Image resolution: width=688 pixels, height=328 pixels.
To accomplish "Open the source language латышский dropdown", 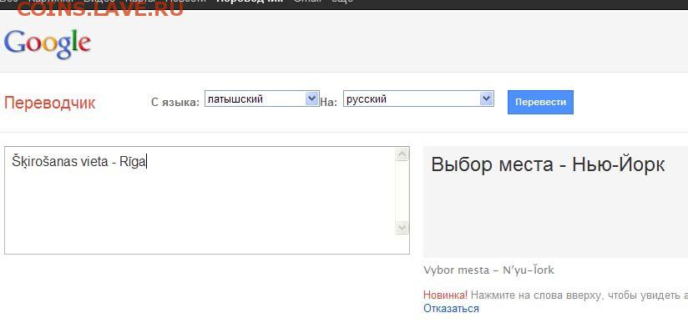I will point(262,98).
